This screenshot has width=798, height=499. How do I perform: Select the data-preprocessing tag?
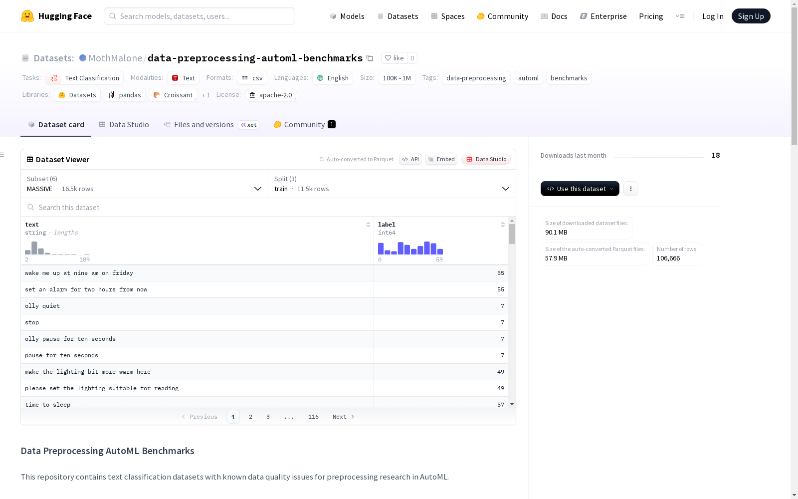tap(476, 78)
